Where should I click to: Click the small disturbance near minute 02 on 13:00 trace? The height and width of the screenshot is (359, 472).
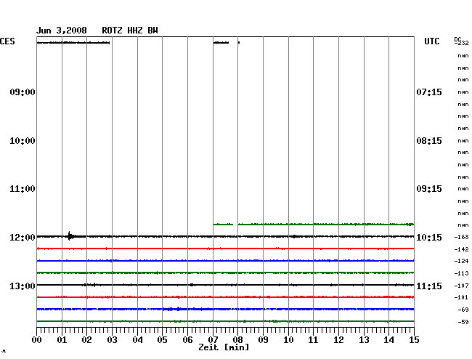point(90,285)
